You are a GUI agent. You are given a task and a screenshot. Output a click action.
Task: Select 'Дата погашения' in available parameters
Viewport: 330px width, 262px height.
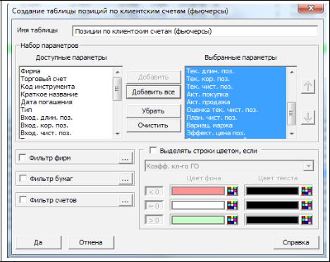pyautogui.click(x=66, y=102)
